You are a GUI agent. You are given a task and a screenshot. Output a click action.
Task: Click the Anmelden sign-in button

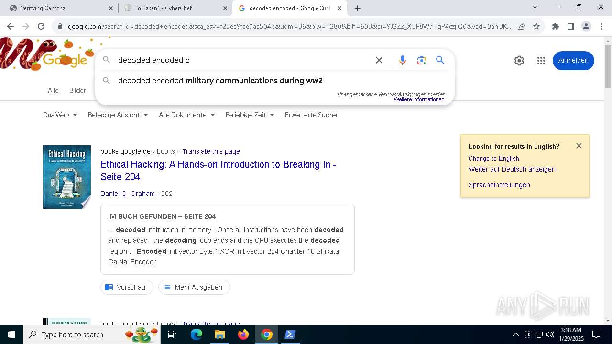tap(573, 60)
